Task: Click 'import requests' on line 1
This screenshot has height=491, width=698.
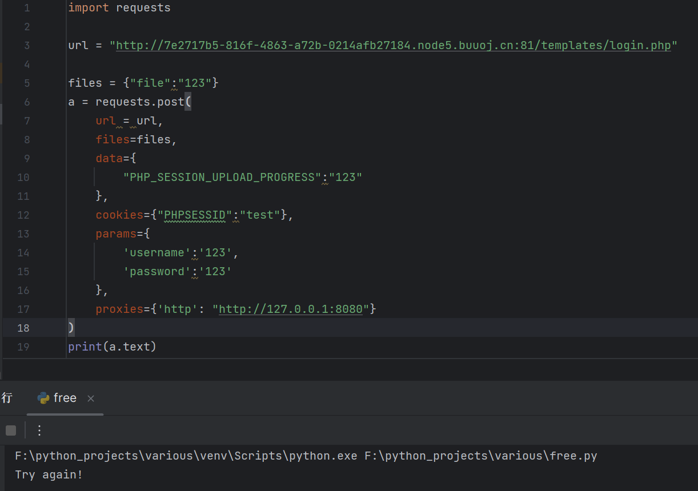Action: (119, 8)
